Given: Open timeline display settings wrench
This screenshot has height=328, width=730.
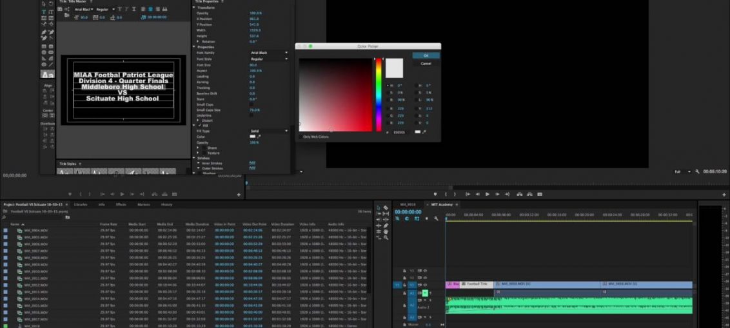Looking at the screenshot, I should click(436, 218).
